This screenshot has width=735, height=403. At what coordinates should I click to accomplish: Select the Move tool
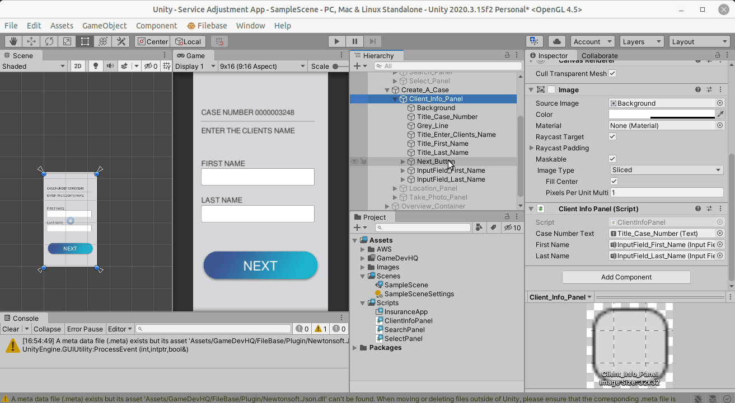(31, 41)
